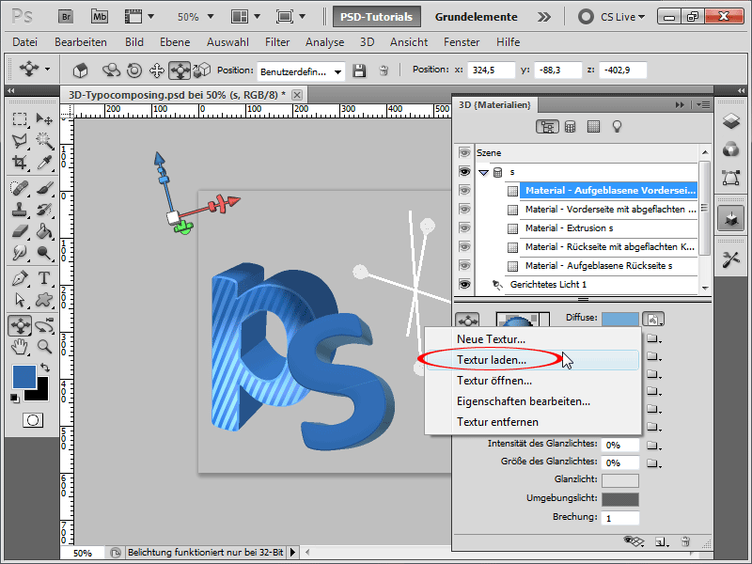Select the 3D Object Rotate tool in toolbox
The image size is (752, 564).
point(20,325)
